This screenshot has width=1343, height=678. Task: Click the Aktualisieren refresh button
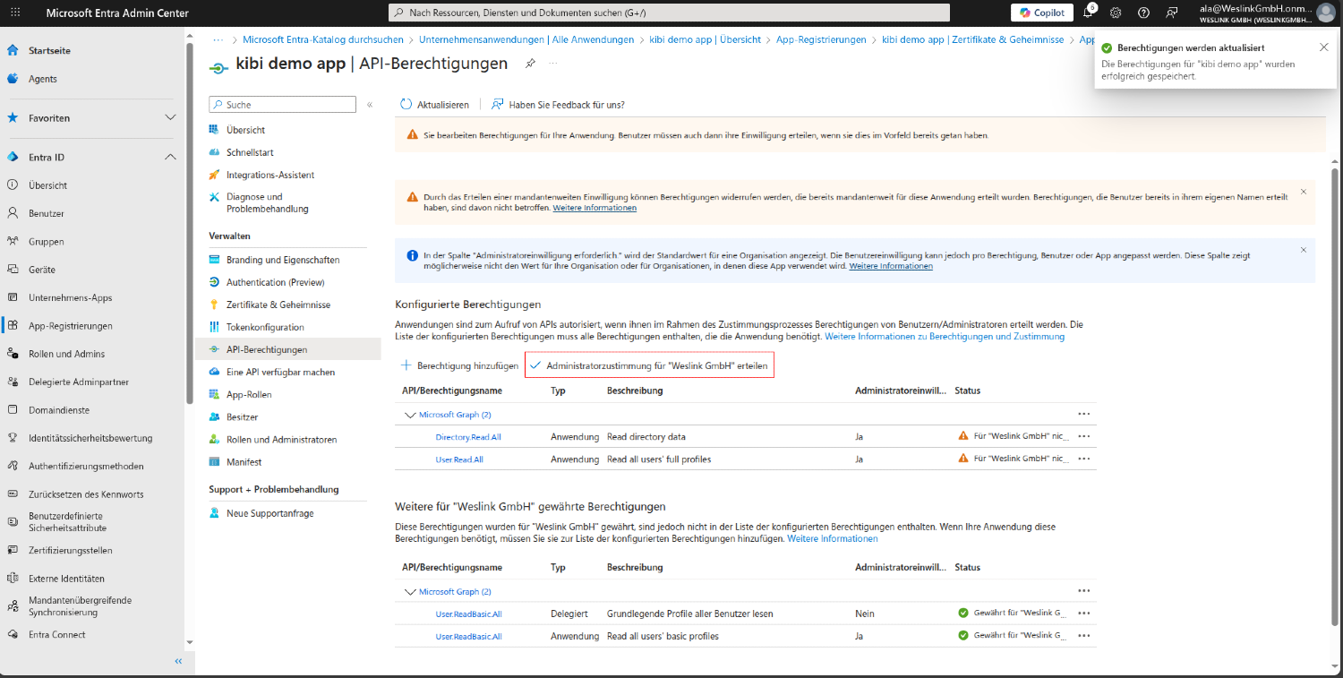(434, 105)
